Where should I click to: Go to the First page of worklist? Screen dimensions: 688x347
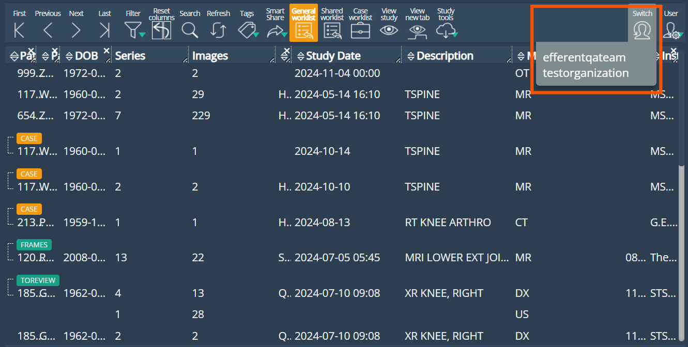click(x=19, y=30)
